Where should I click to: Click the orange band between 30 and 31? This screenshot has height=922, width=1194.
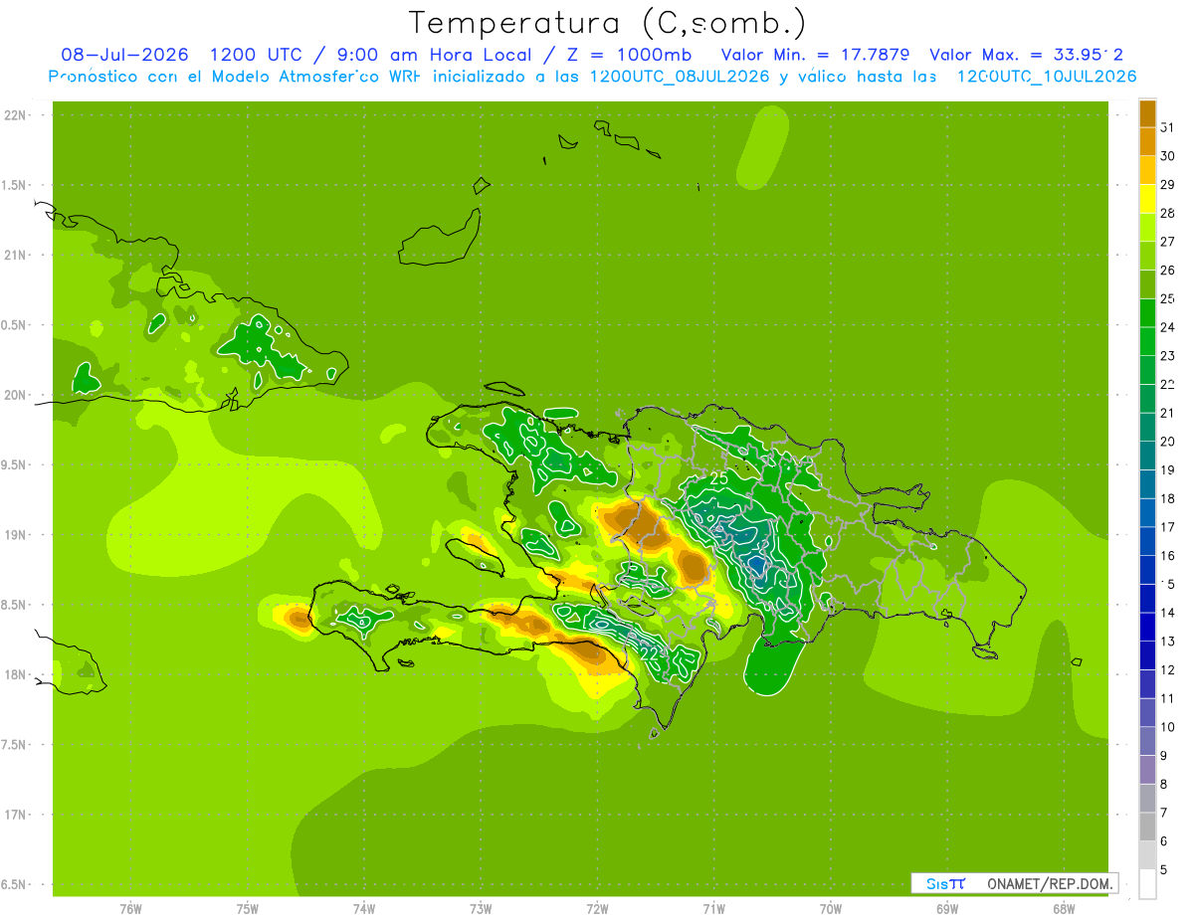pyautogui.click(x=1147, y=142)
